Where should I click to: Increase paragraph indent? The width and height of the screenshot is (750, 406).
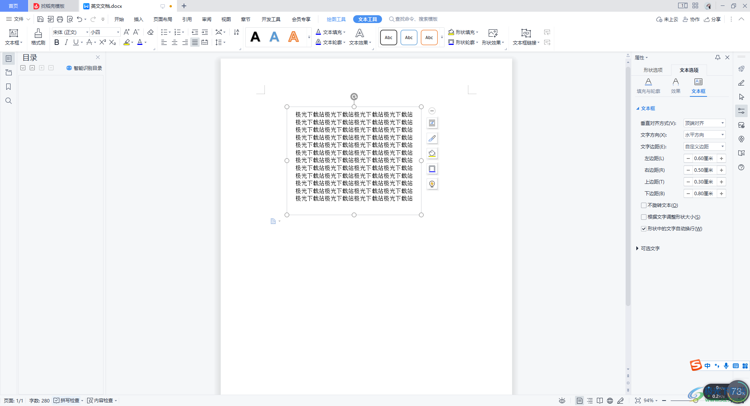tap(205, 32)
